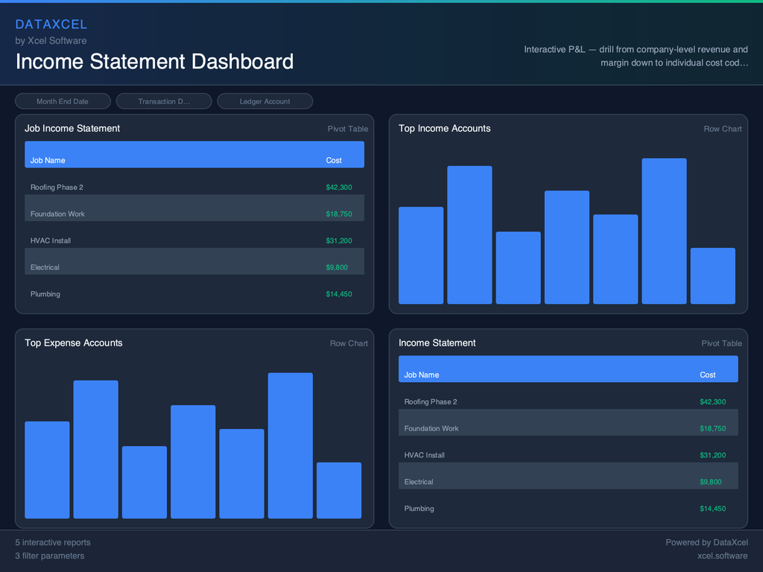Open the Transaction Date filter
Image resolution: width=763 pixels, height=572 pixels.
[164, 101]
